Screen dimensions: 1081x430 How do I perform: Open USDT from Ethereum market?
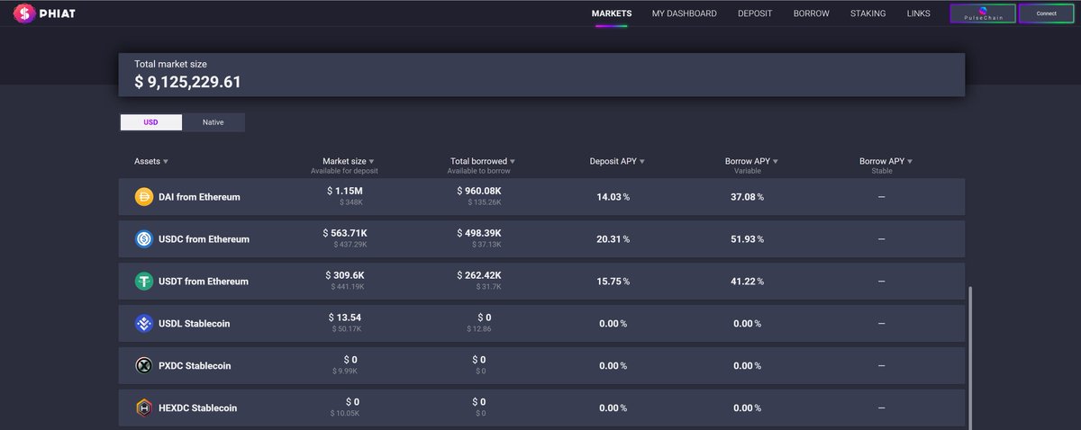click(x=541, y=281)
